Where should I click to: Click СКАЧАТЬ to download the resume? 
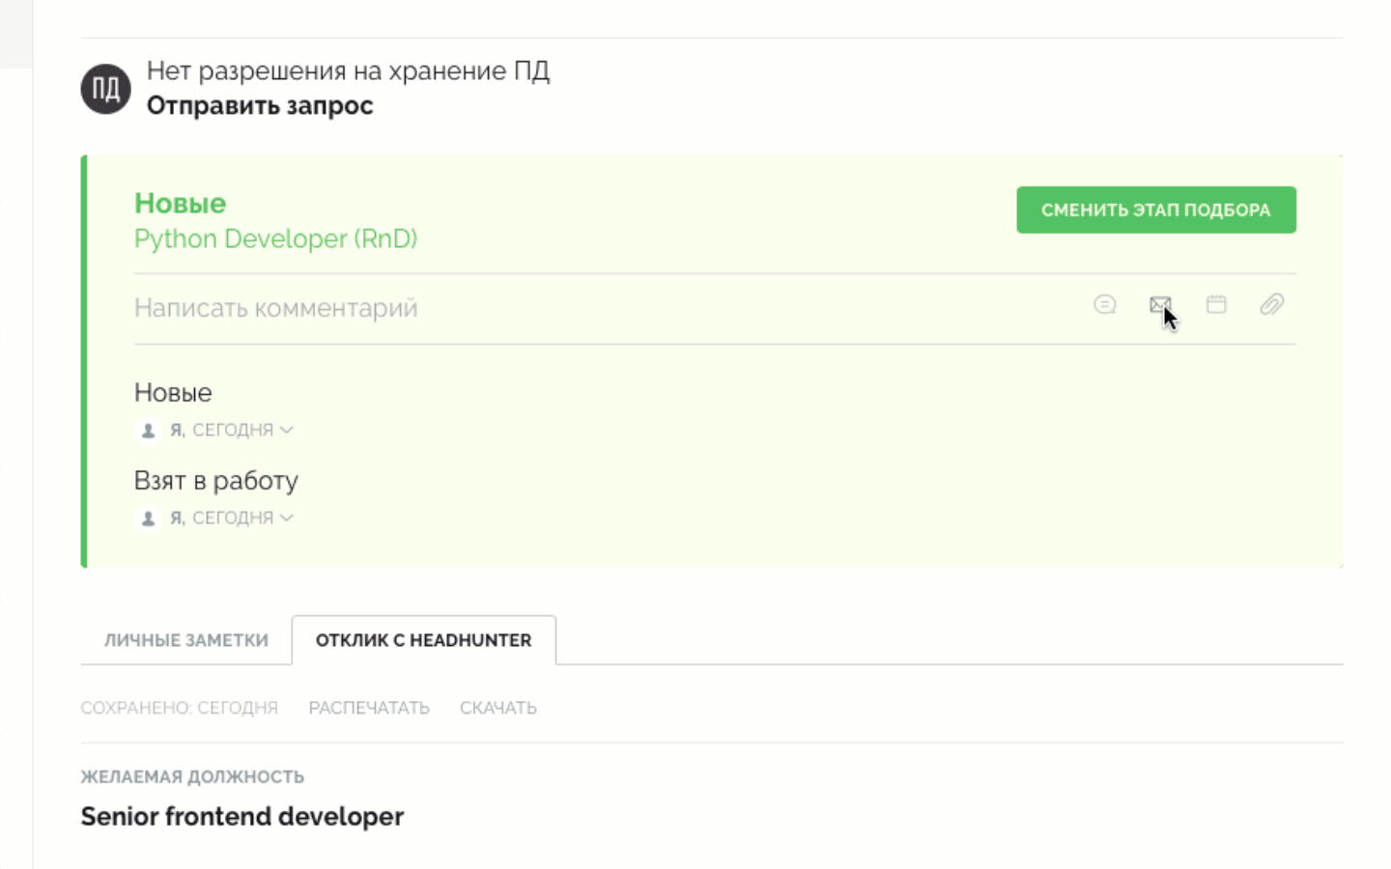point(498,707)
